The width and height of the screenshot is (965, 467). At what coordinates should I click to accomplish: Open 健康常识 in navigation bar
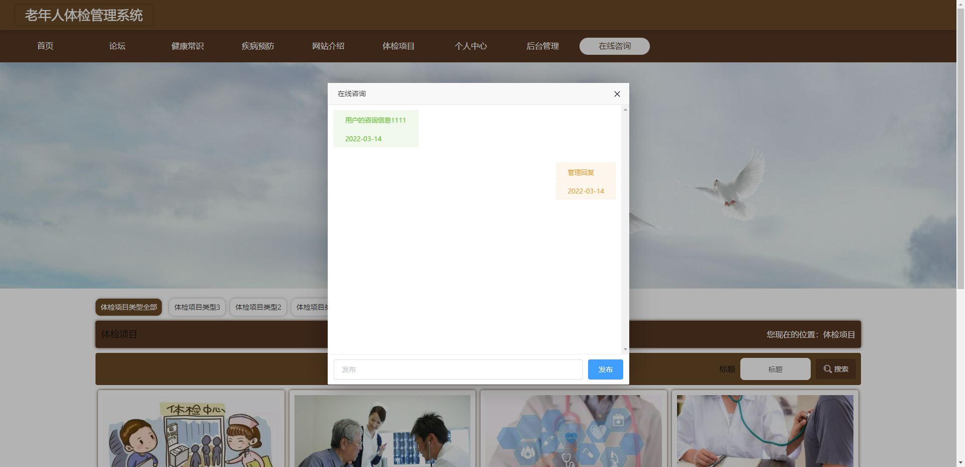coord(187,46)
